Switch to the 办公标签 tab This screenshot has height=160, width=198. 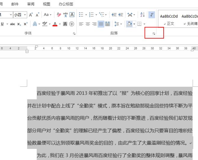[x=66, y=4]
